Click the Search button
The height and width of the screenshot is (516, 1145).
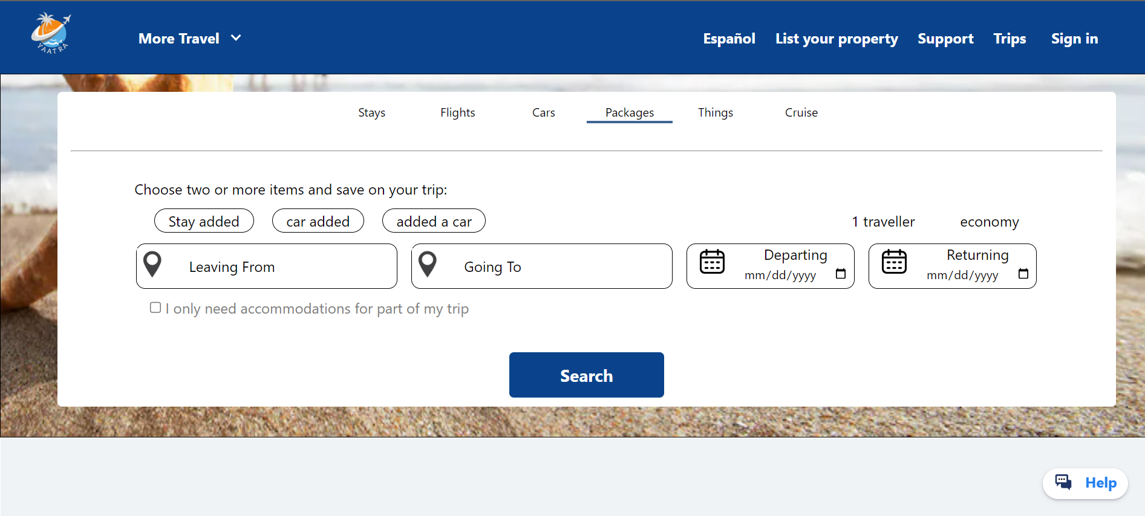coord(587,375)
